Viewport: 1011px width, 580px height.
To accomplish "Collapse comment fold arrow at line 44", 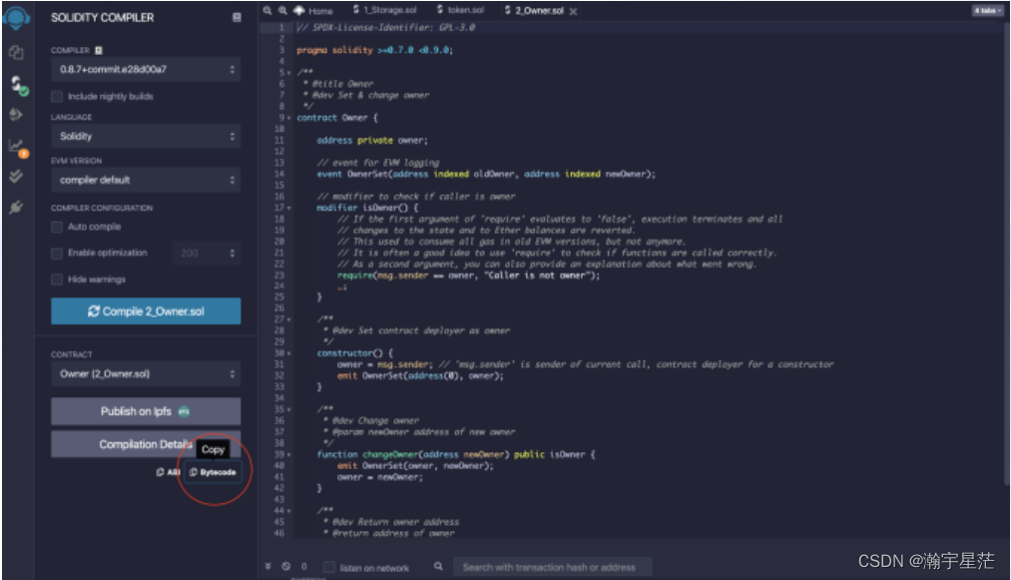I will (x=289, y=510).
